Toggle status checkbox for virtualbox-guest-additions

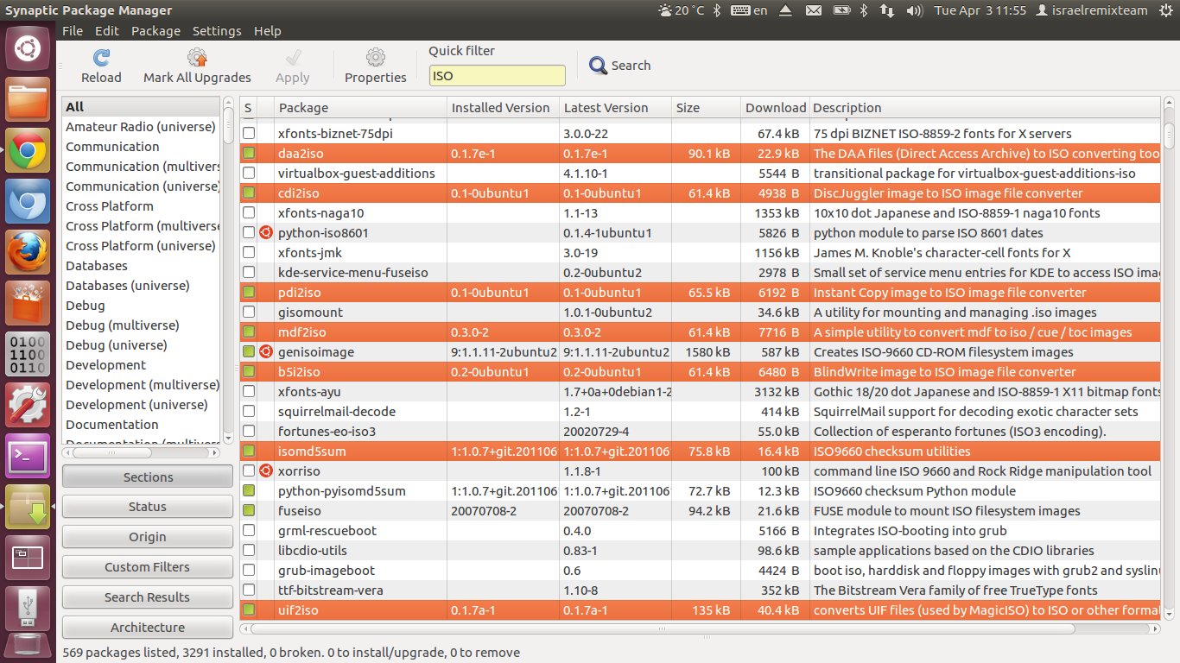(x=249, y=173)
